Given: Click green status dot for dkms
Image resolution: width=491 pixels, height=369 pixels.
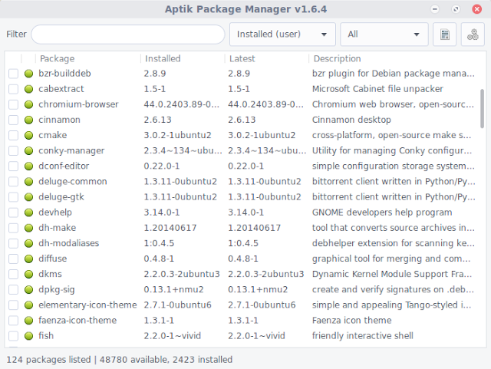Looking at the screenshot, I should pos(29,274).
